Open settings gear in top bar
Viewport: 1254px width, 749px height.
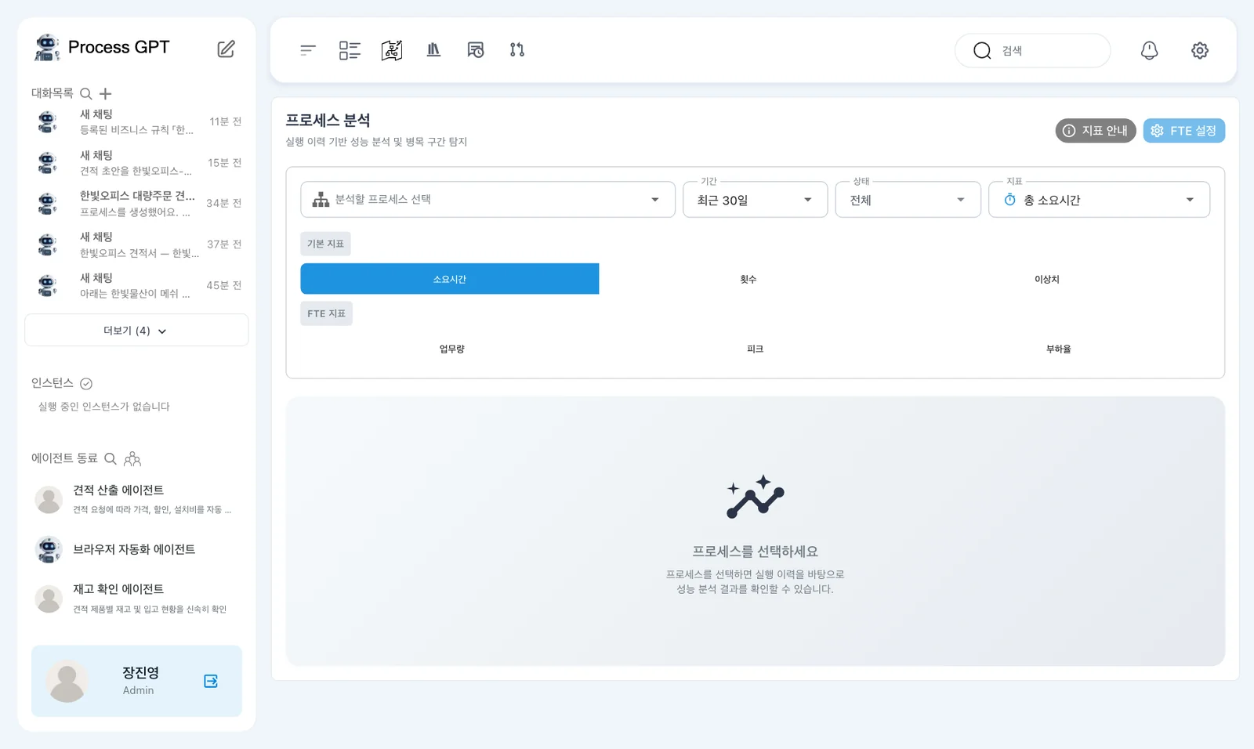[x=1200, y=50]
